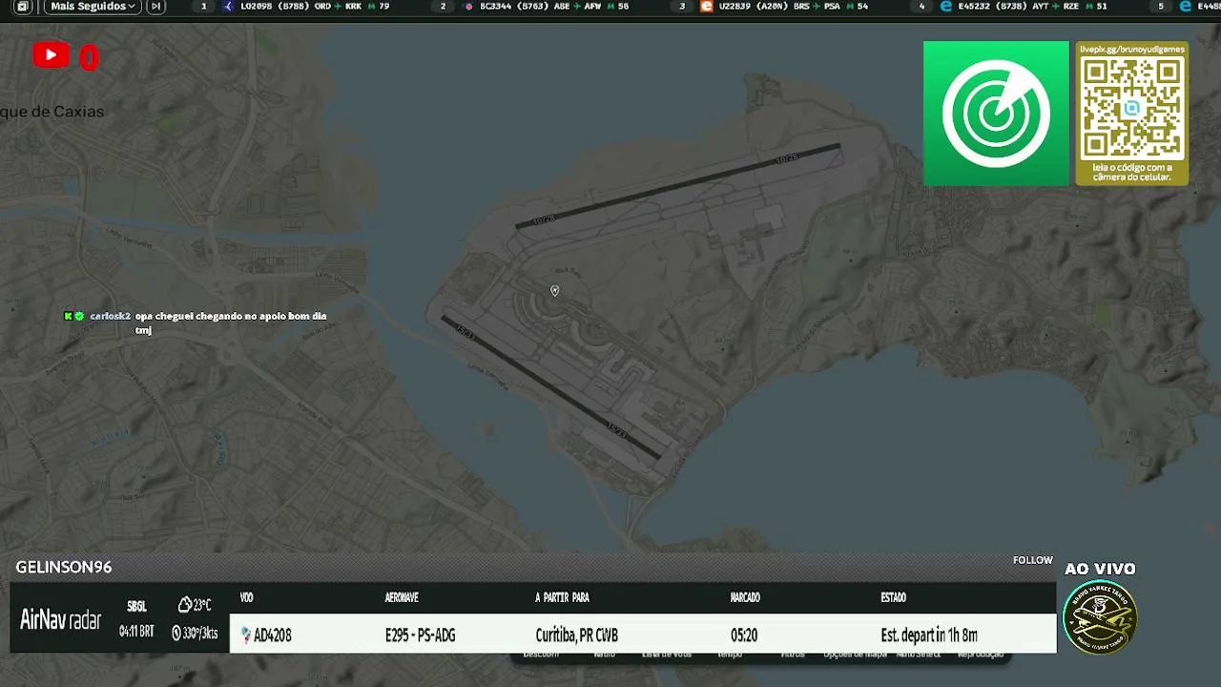
Task: Select flight AD4208 in the departures row
Action: [x=273, y=635]
